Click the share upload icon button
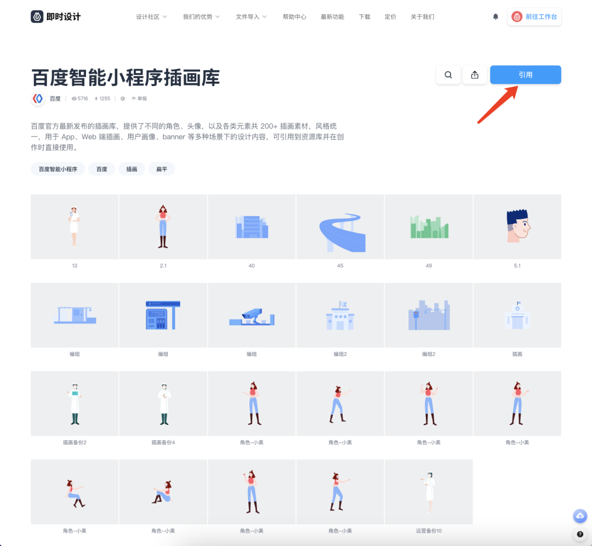Screen dimensions: 592x546 [x=475, y=75]
